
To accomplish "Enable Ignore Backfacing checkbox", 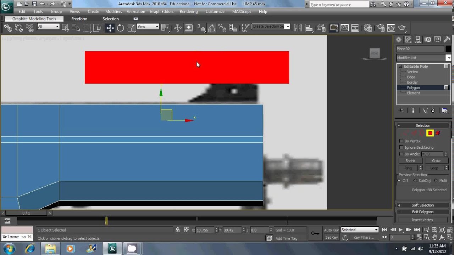I will [x=401, y=147].
